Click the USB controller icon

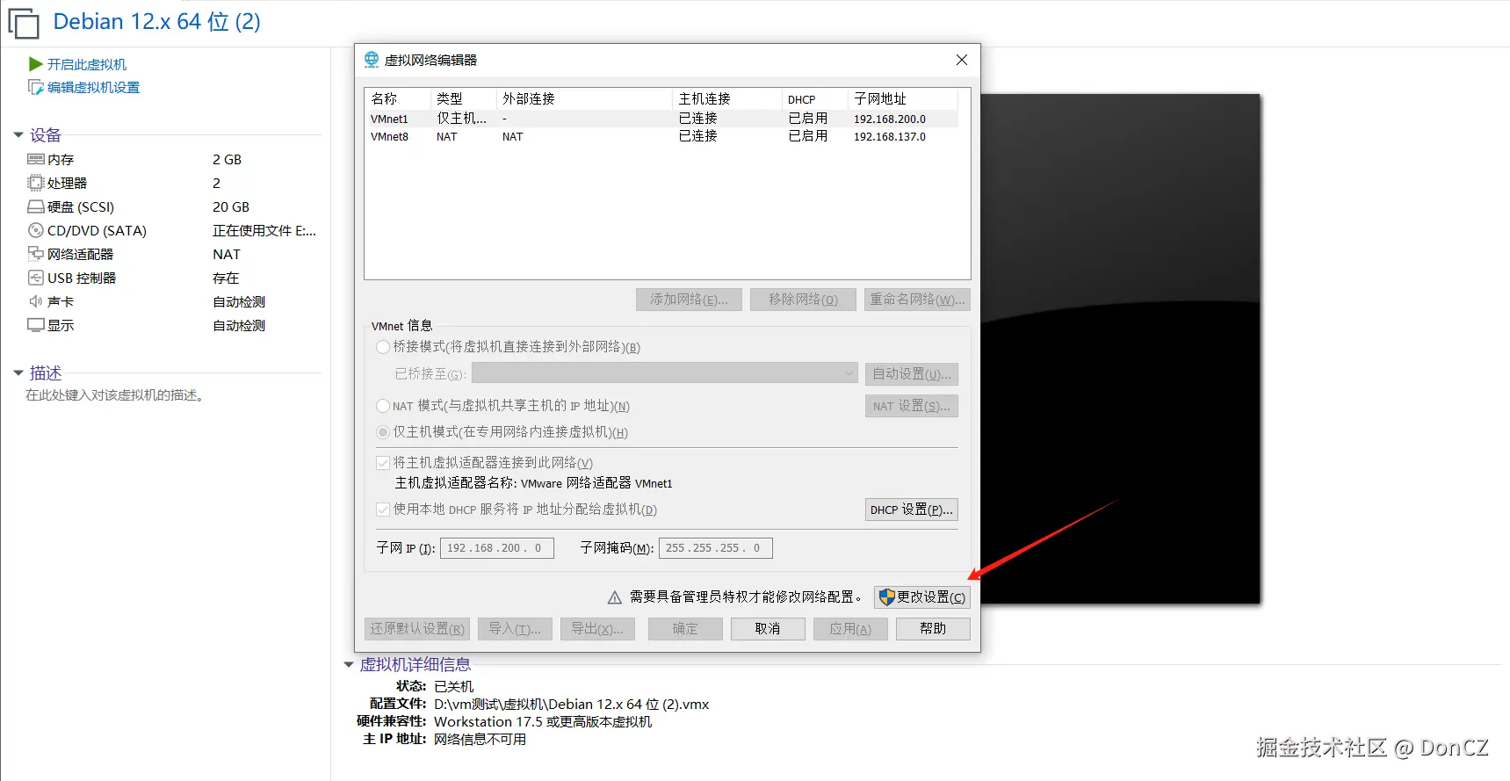click(36, 278)
